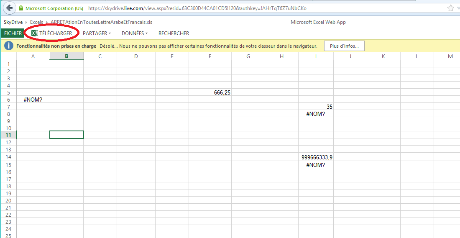Select column G header
The height and width of the screenshot is (238, 460).
point(248,56)
